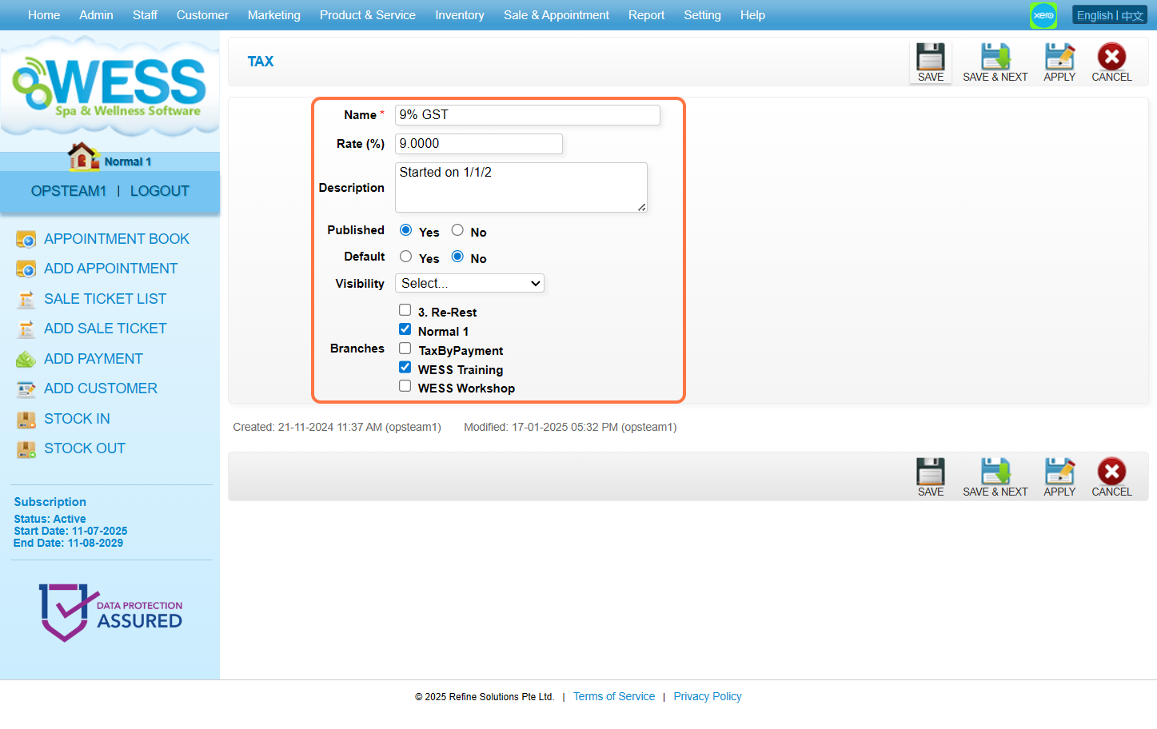Check the WESS Workshop branch checkbox

(405, 386)
